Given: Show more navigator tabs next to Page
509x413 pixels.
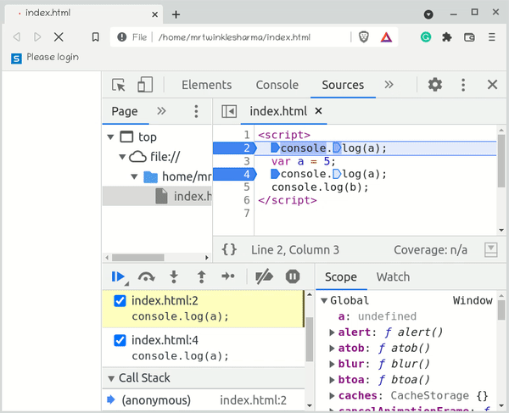Looking at the screenshot, I should tap(161, 111).
